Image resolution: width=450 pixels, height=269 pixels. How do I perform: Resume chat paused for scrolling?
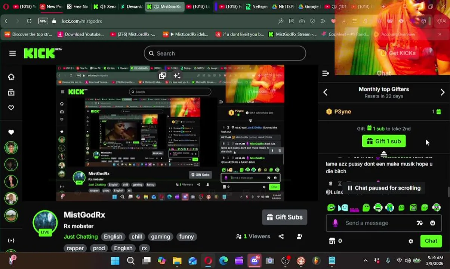pos(384,188)
